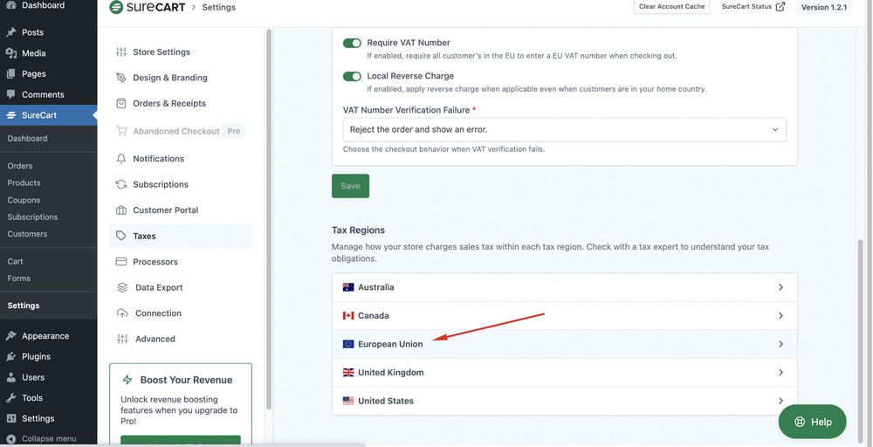
Task: Expand the Australia tax region chevron
Action: pyautogui.click(x=780, y=287)
